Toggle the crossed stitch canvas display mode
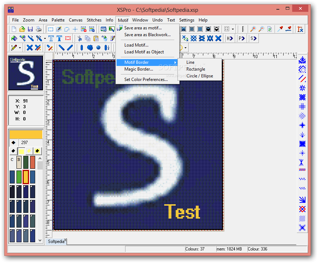This screenshot has width=318, height=263. [192, 29]
